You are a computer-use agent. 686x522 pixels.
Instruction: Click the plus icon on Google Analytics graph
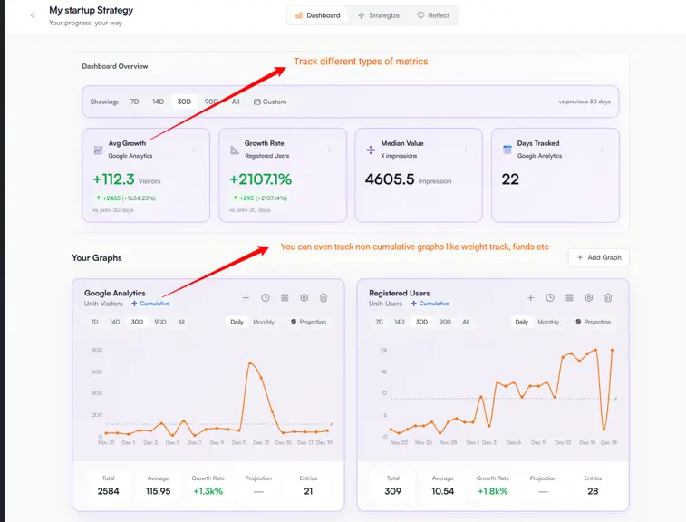pyautogui.click(x=246, y=297)
